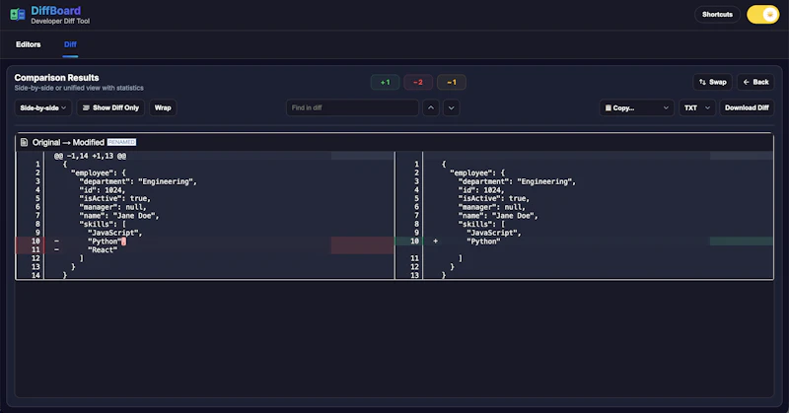Viewport: 789px width, 413px height.
Task: Click line number 13 in right pane
Action: pyautogui.click(x=414, y=275)
